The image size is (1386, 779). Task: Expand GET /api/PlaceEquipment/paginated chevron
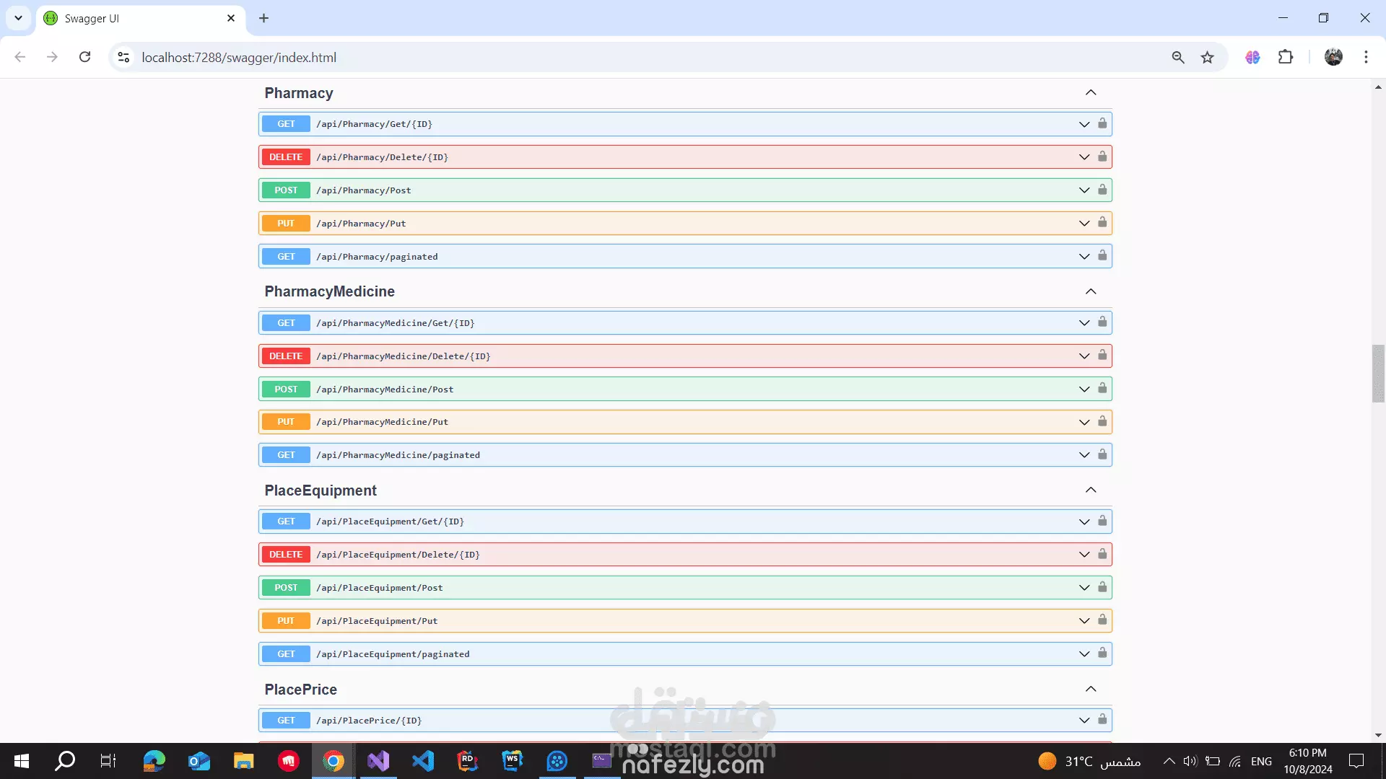[x=1084, y=654]
